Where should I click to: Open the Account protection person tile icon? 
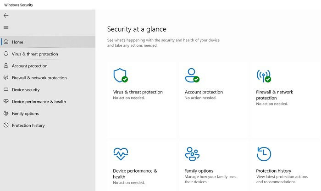click(192, 75)
